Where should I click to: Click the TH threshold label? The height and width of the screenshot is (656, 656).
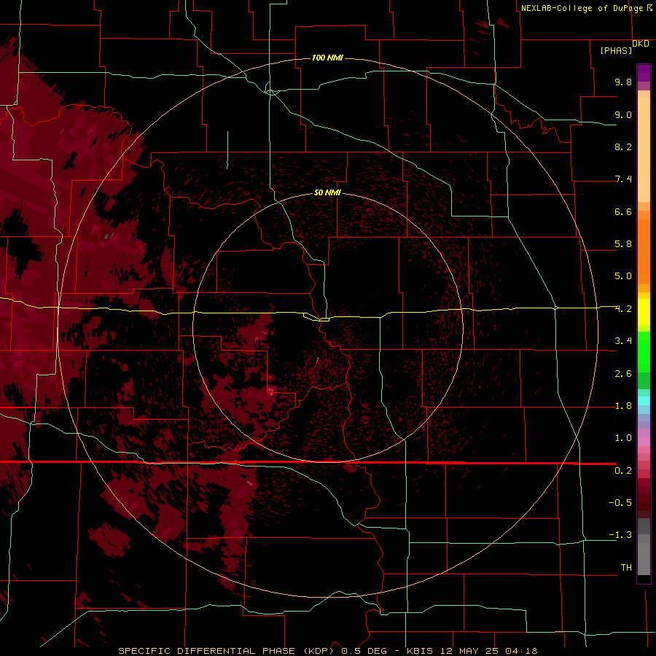pos(626,568)
